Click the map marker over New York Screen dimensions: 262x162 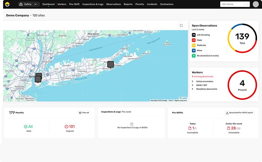point(38,78)
